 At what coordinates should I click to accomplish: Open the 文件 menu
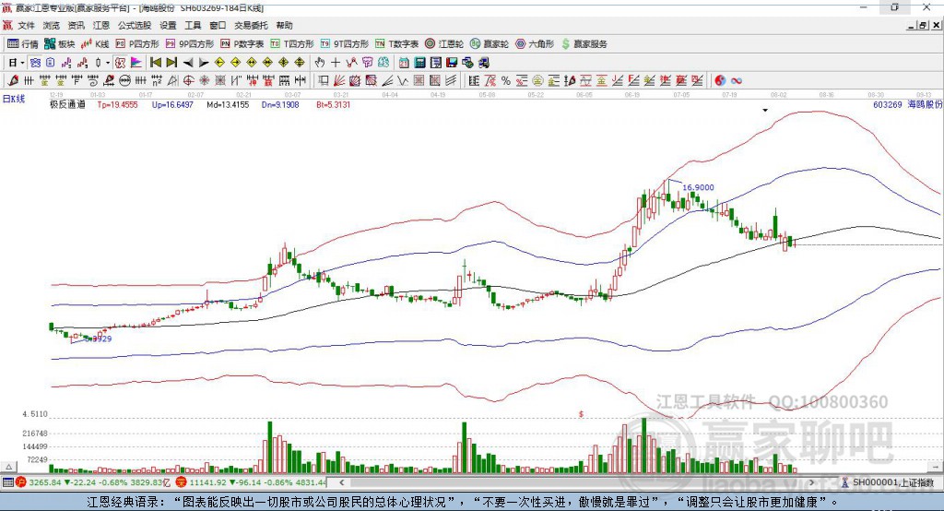click(x=27, y=25)
